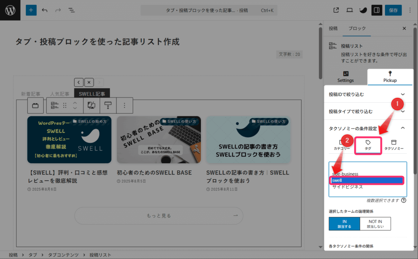Select parent tab content block icon
418x259 pixels.
[36, 106]
